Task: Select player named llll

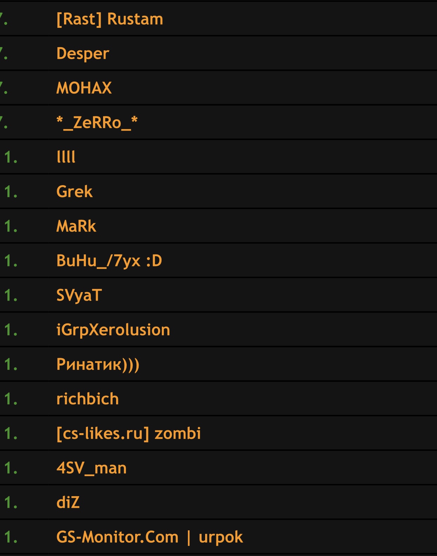Action: (66, 157)
